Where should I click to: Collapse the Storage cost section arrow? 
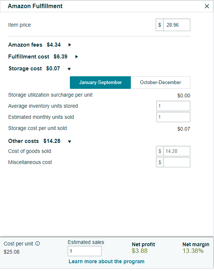[69, 69]
